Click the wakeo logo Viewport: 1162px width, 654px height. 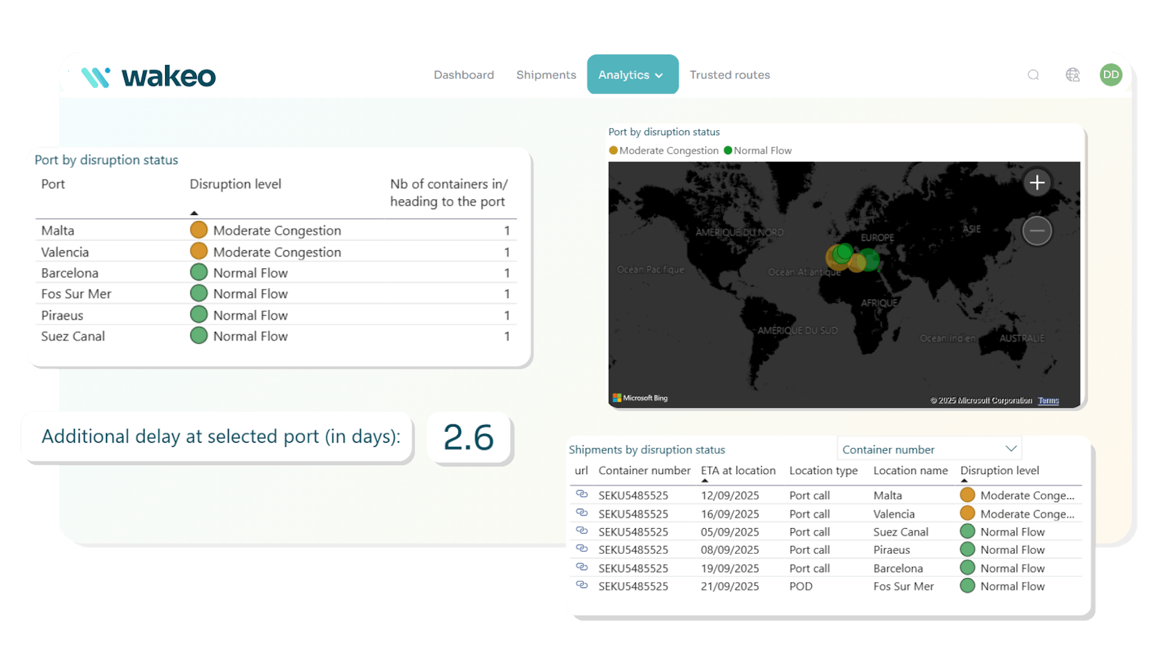coord(149,75)
